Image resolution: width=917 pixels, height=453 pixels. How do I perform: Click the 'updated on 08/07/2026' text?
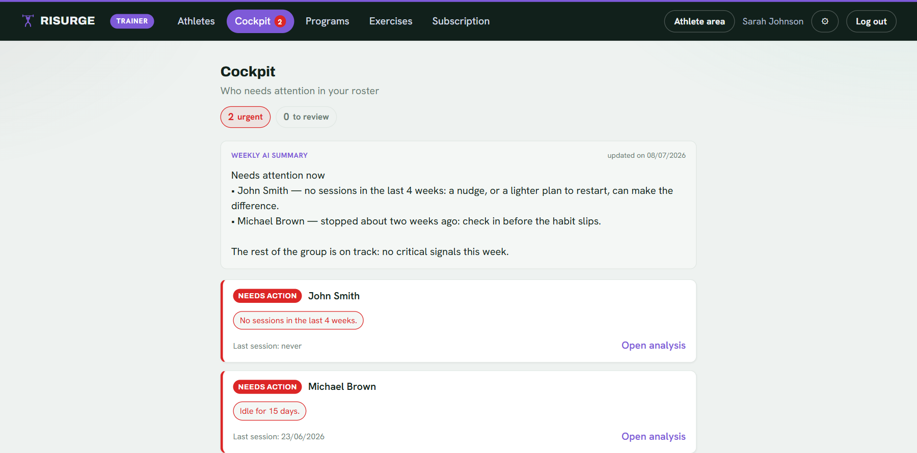[x=646, y=155]
